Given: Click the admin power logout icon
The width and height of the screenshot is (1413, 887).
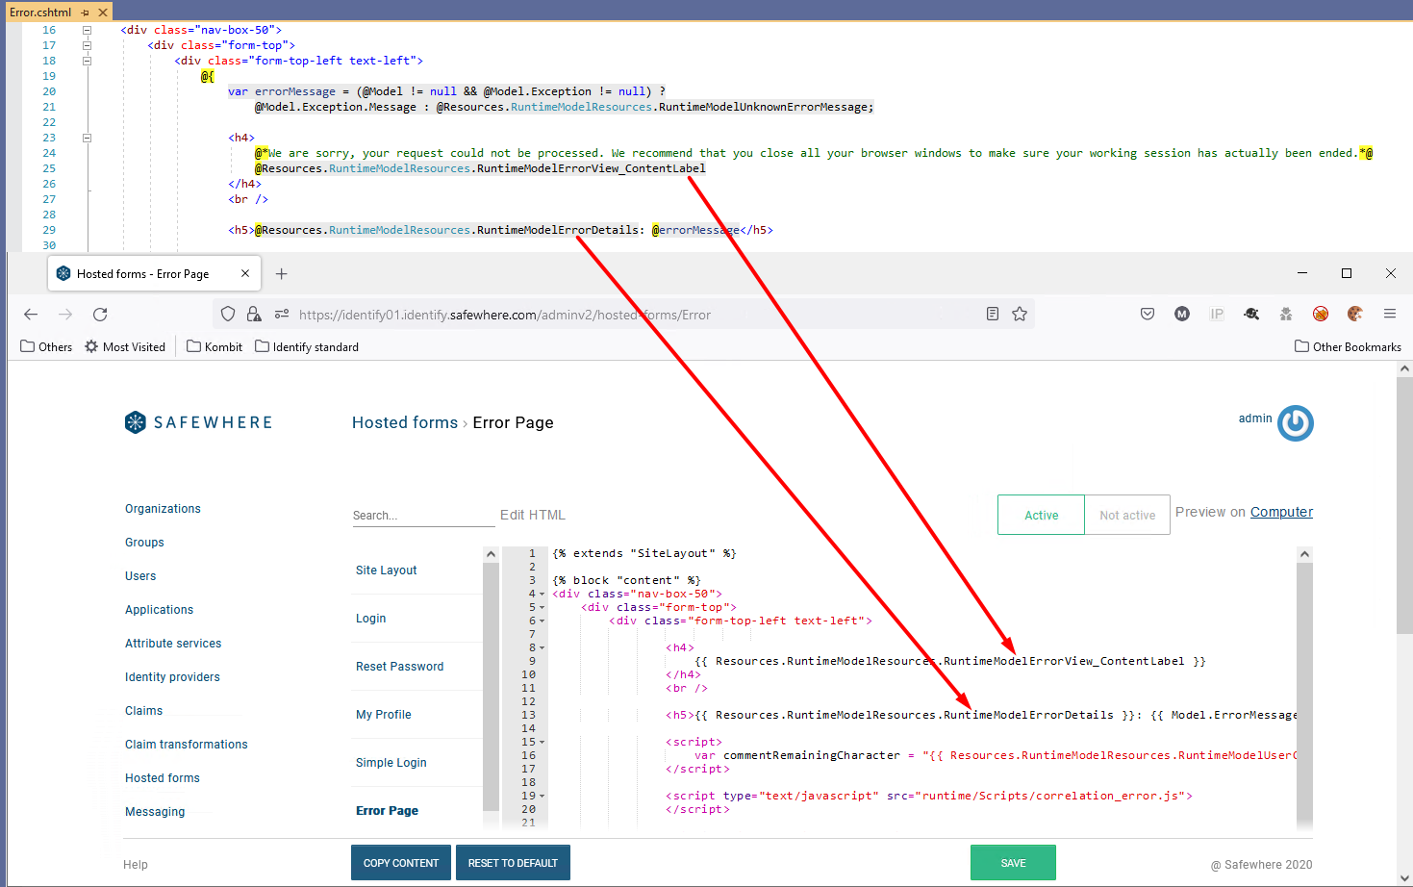Looking at the screenshot, I should 1295,423.
